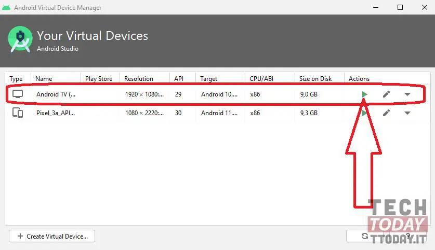The height and width of the screenshot is (250, 435).
Task: Click the Android Studio logo in header
Action: (20, 39)
